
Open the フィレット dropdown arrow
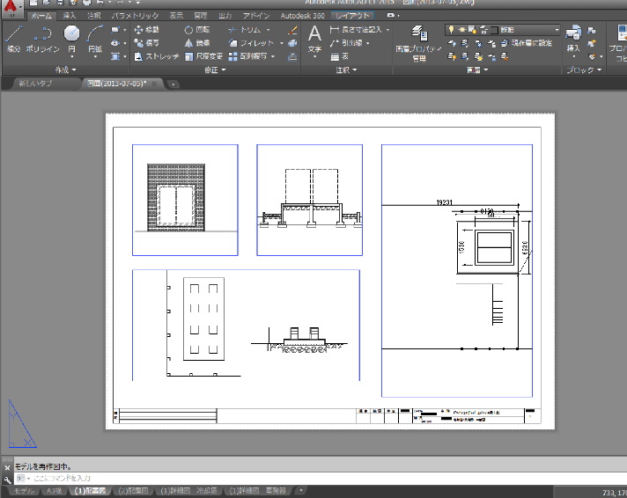pos(282,43)
